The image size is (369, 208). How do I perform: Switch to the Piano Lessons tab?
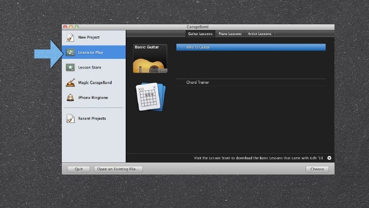pyautogui.click(x=230, y=33)
